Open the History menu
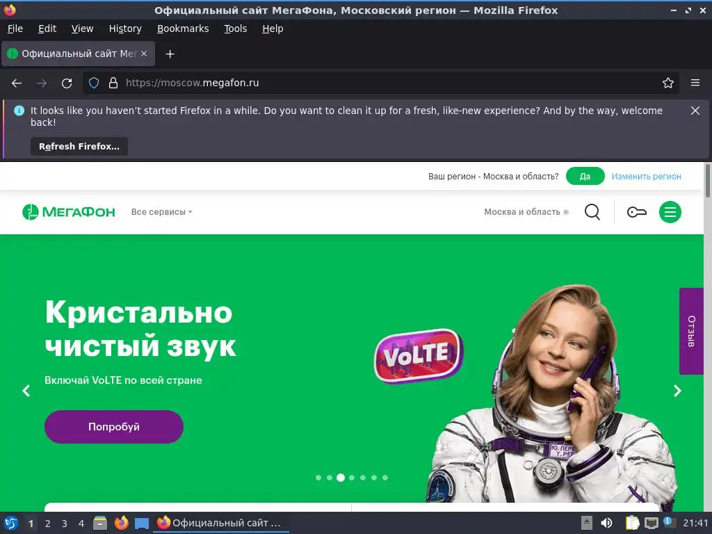Viewport: 712px width, 534px height. tap(125, 29)
